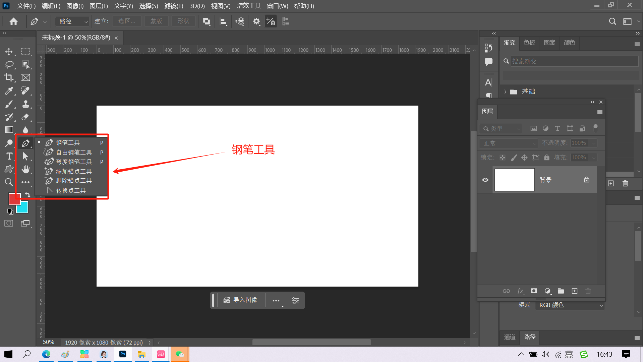Open the 滤镜(T) menu
Viewport: 643px width, 362px height.
(x=174, y=6)
